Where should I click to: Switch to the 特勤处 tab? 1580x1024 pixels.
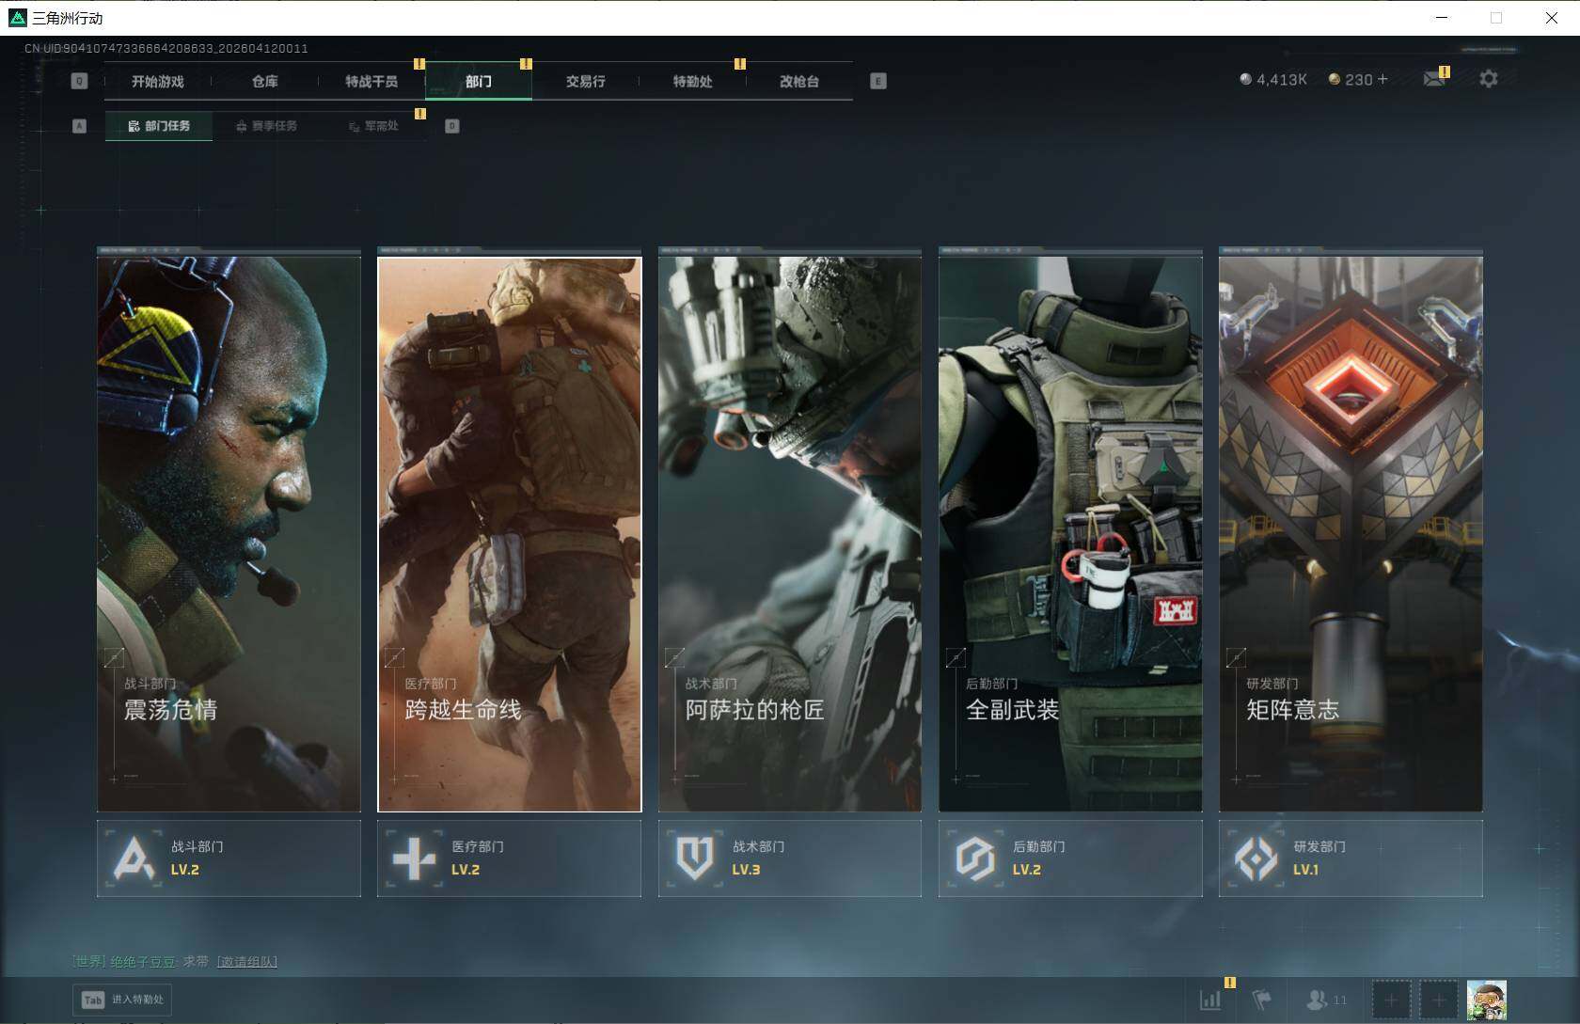[x=692, y=81]
